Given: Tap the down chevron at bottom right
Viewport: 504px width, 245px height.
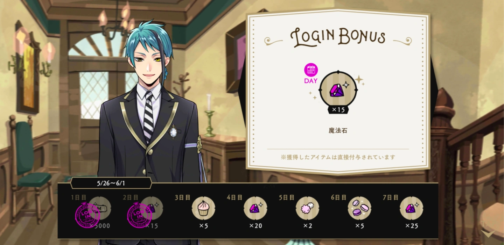Looking at the screenshot, I should pos(488,233).
